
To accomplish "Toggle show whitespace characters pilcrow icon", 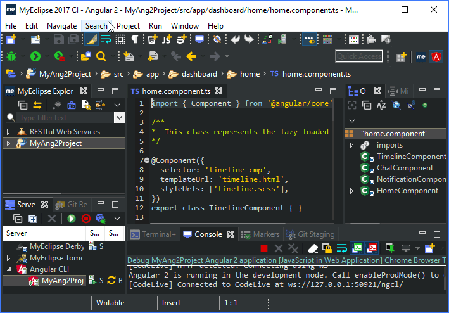I will (135, 39).
